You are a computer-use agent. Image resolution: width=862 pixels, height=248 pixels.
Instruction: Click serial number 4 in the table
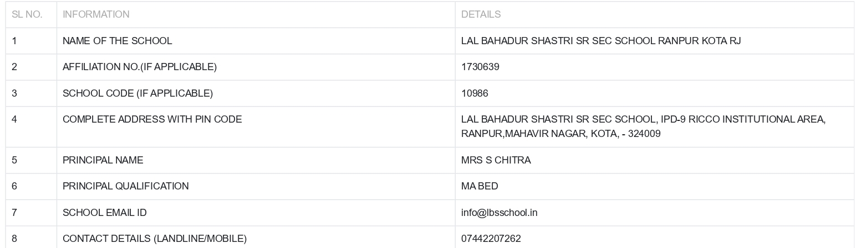tap(14, 119)
